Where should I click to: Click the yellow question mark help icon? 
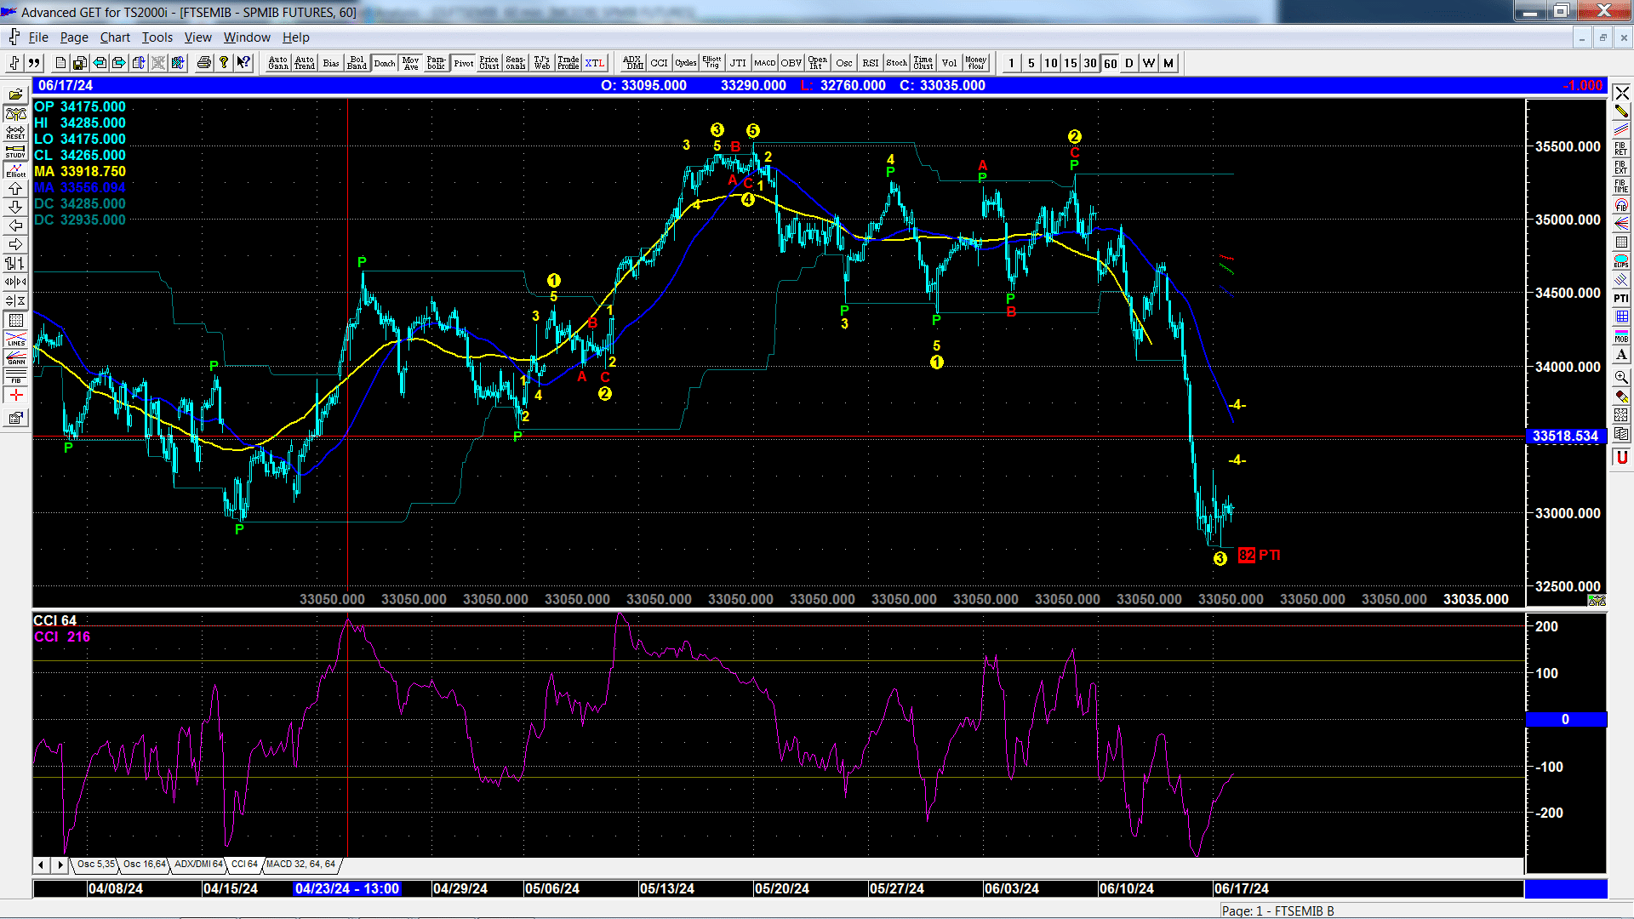point(224,63)
